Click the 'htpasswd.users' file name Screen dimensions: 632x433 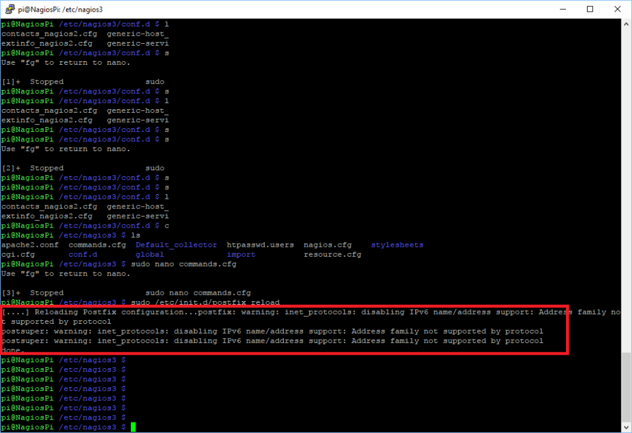(260, 245)
